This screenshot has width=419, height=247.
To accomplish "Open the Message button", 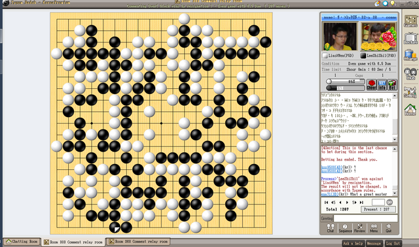I will tap(374, 243).
